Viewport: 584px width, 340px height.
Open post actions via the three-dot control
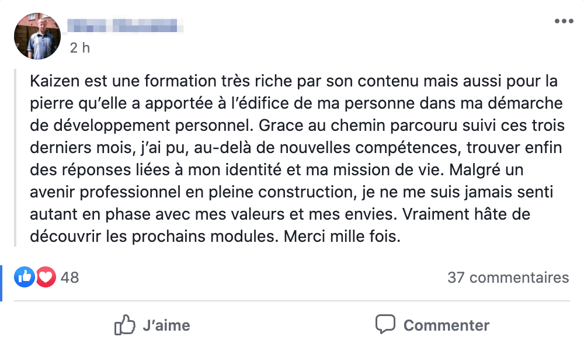(564, 20)
